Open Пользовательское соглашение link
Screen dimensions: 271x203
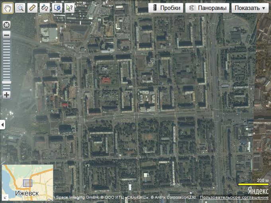click(234, 197)
